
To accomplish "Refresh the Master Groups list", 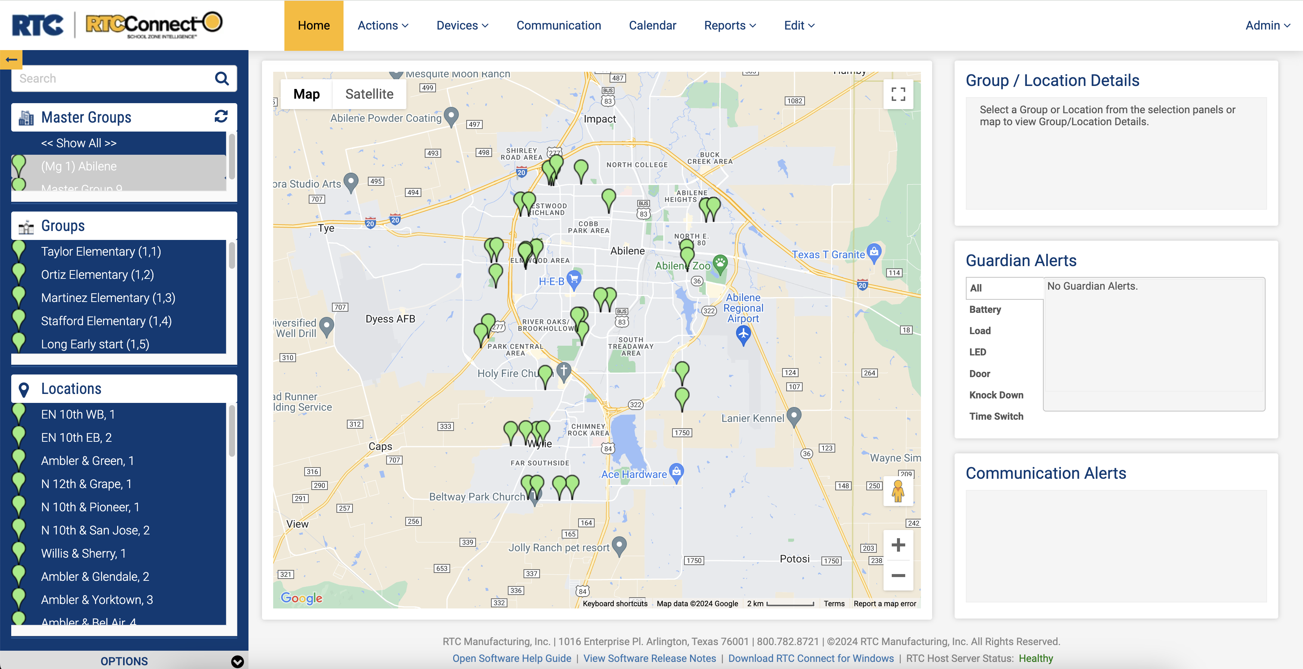I will (x=221, y=117).
